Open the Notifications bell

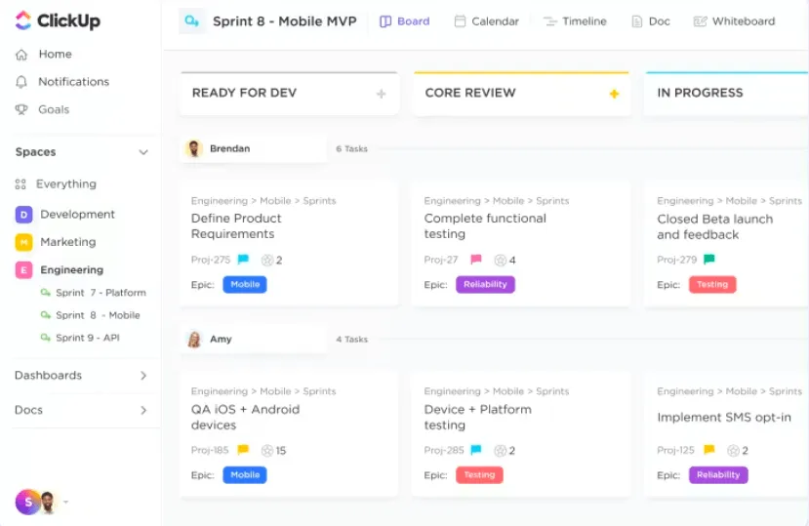click(21, 82)
